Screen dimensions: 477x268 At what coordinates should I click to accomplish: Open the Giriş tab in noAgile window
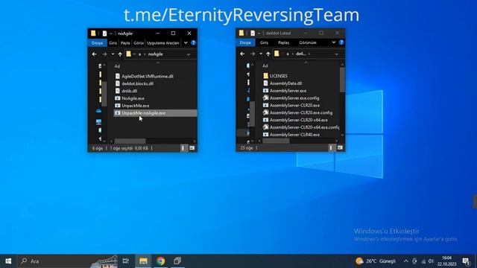113,43
